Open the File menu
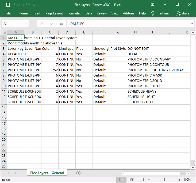This screenshot has width=196, height=183. (8, 13)
